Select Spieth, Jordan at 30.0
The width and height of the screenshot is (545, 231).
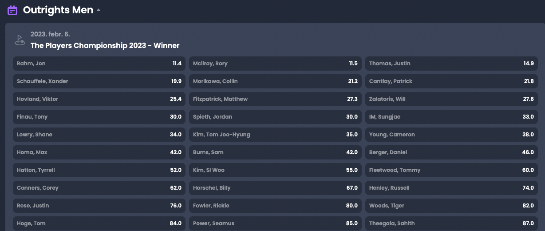click(275, 117)
